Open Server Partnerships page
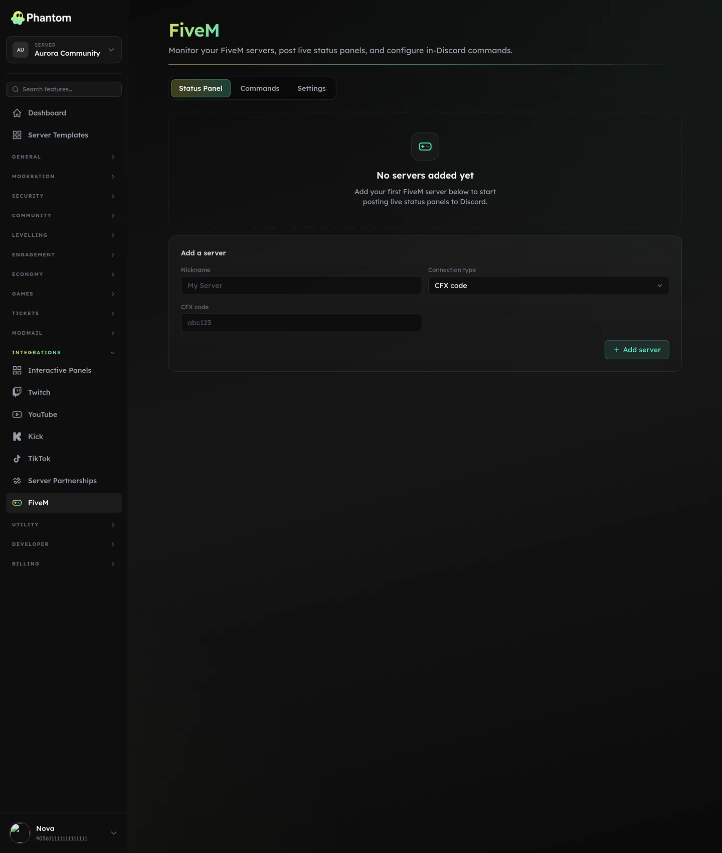Screen dimensions: 722x853 [64, 481]
